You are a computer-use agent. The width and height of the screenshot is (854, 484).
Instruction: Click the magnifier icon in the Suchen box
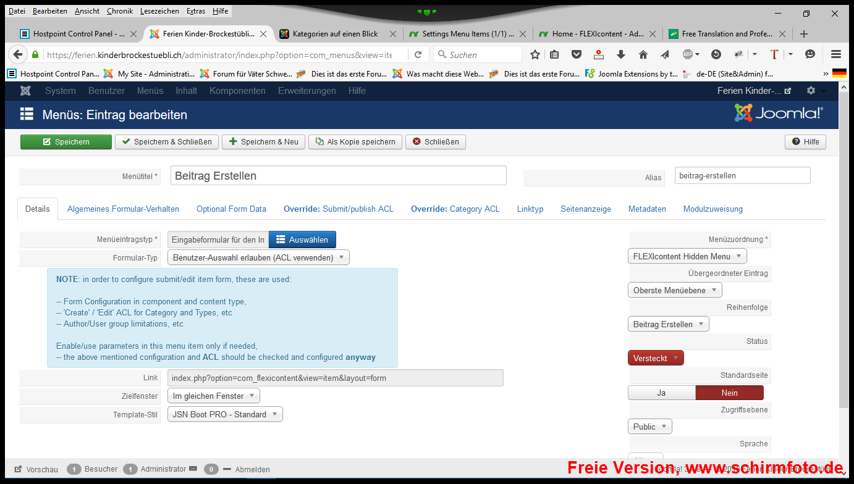pyautogui.click(x=442, y=54)
